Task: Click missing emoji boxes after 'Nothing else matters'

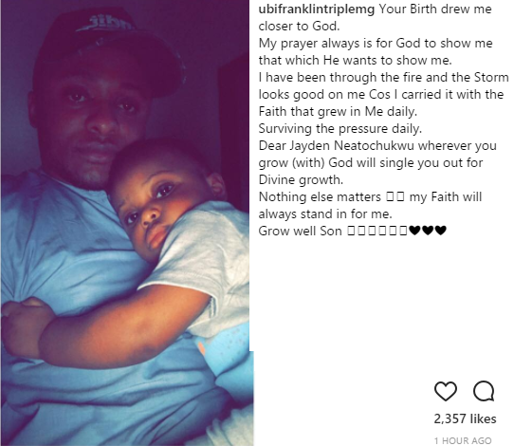Action: point(395,197)
